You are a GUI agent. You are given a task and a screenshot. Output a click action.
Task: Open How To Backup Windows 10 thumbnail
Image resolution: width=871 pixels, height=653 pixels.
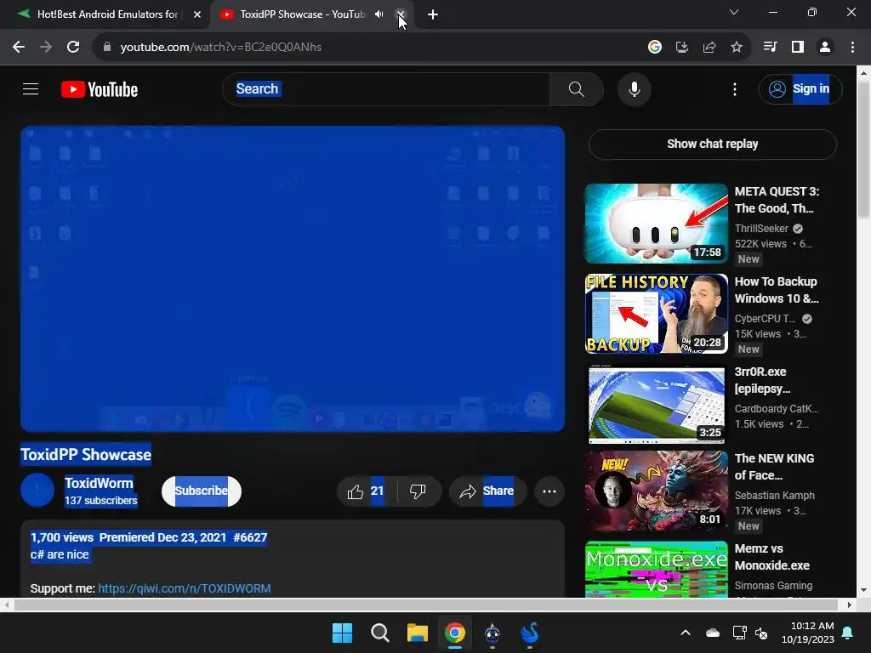[656, 313]
